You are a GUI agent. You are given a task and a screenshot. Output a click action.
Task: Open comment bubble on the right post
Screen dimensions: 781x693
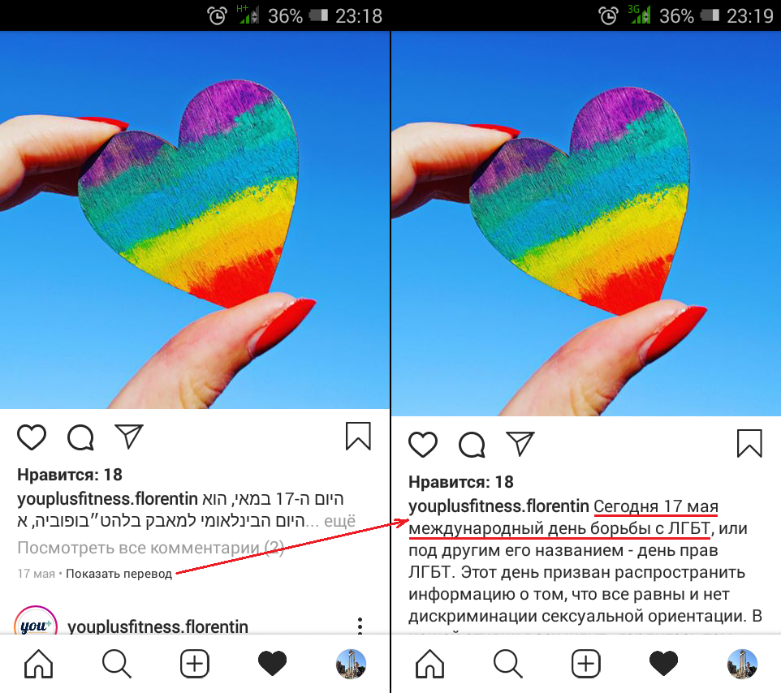[472, 444]
